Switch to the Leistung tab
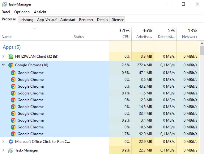The image size is (204, 154). coord(26,20)
